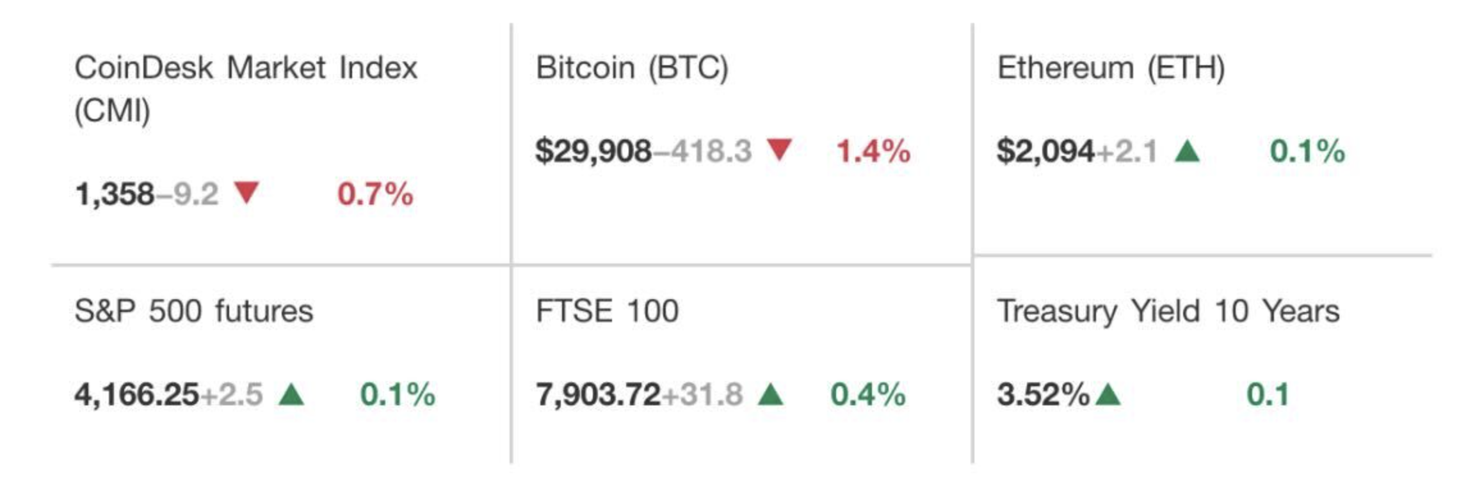Click the FTSE 100 value 7,903.72
Viewport: 1475px width, 491px height.
pos(598,394)
